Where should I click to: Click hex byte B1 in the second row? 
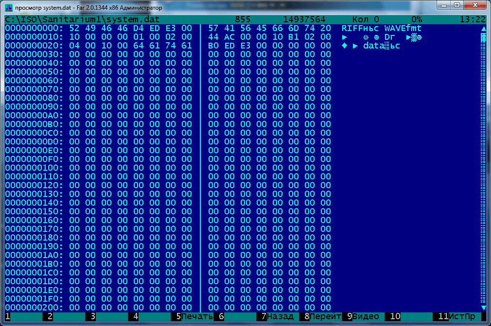pyautogui.click(x=294, y=37)
